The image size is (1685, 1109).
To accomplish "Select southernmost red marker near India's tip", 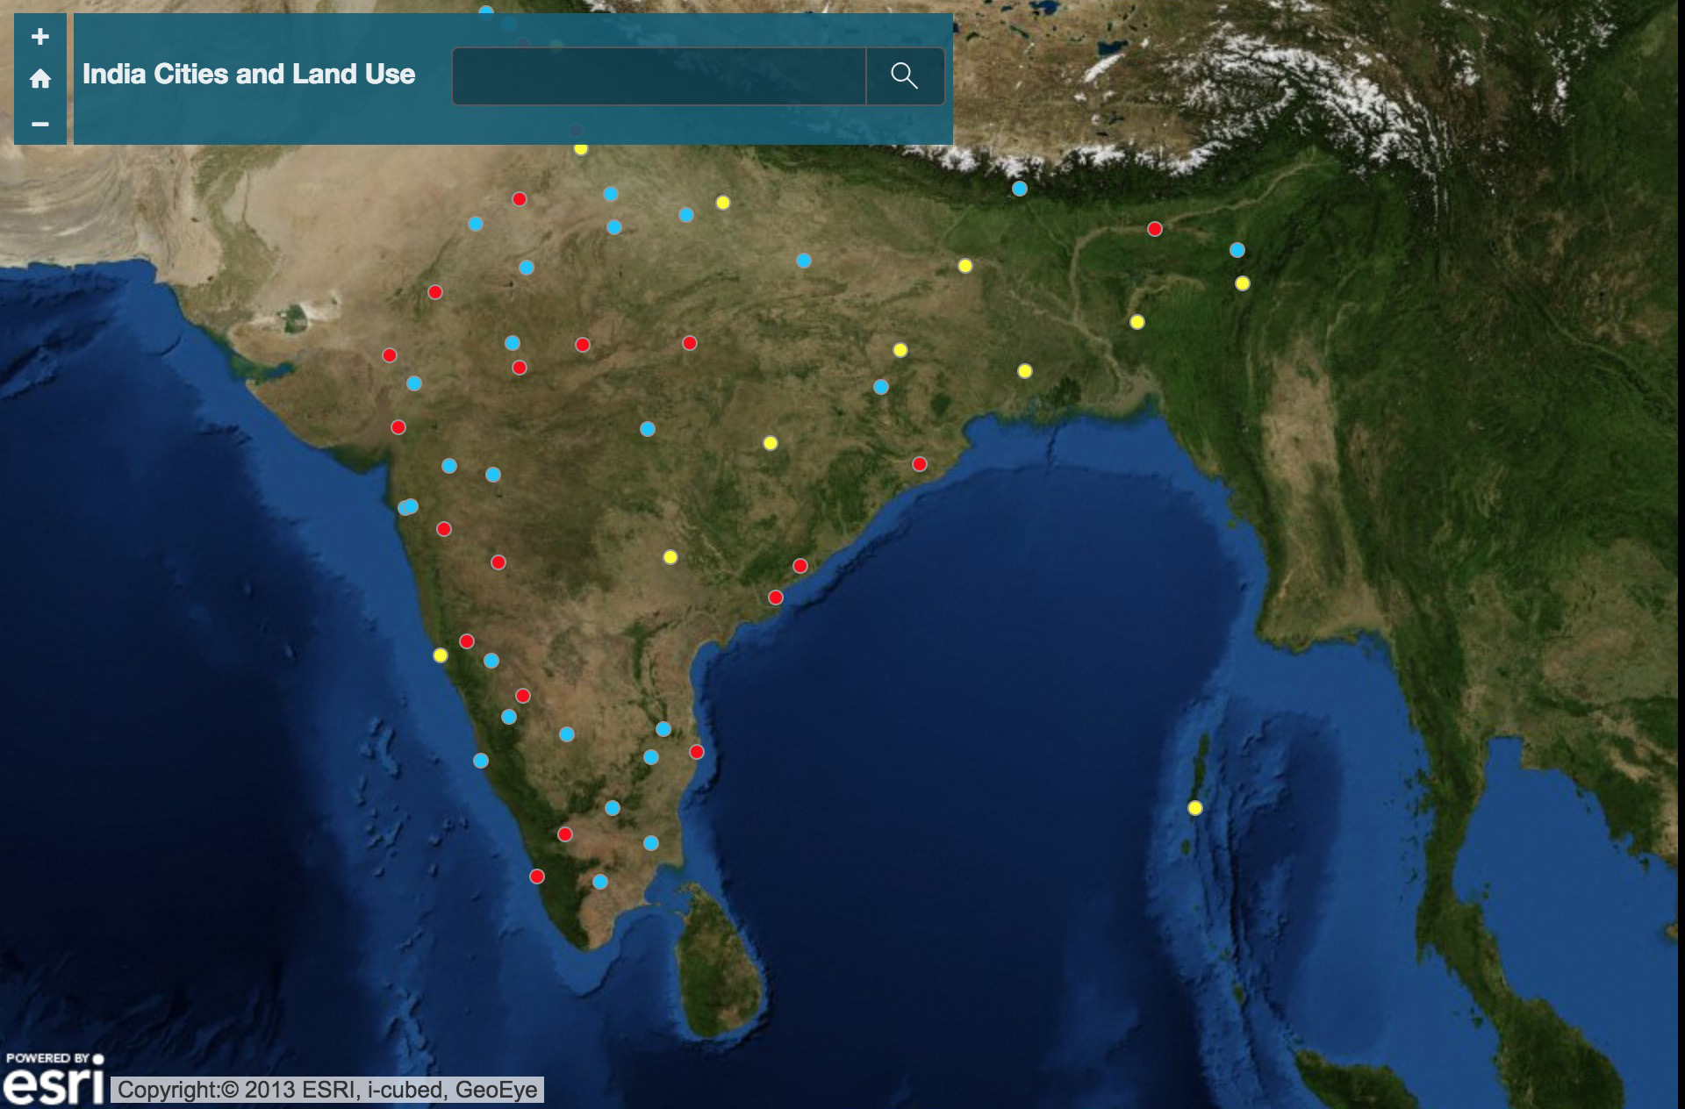I will pyautogui.click(x=537, y=876).
